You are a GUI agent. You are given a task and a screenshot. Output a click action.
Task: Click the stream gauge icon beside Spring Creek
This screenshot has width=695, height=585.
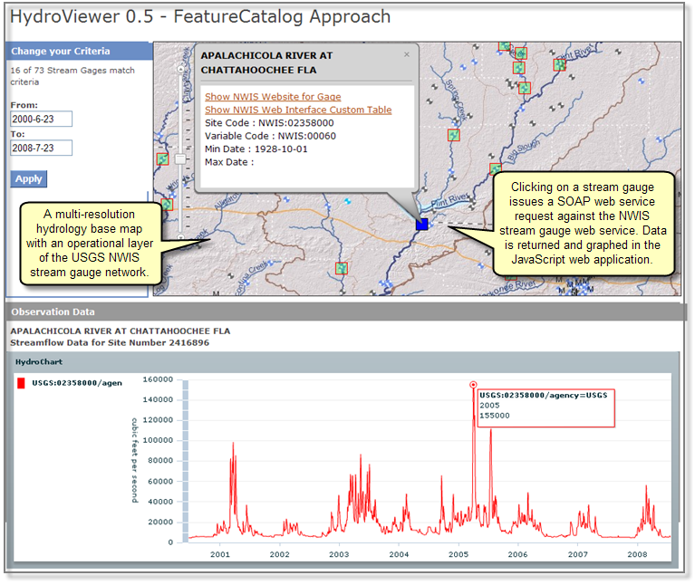click(x=454, y=135)
